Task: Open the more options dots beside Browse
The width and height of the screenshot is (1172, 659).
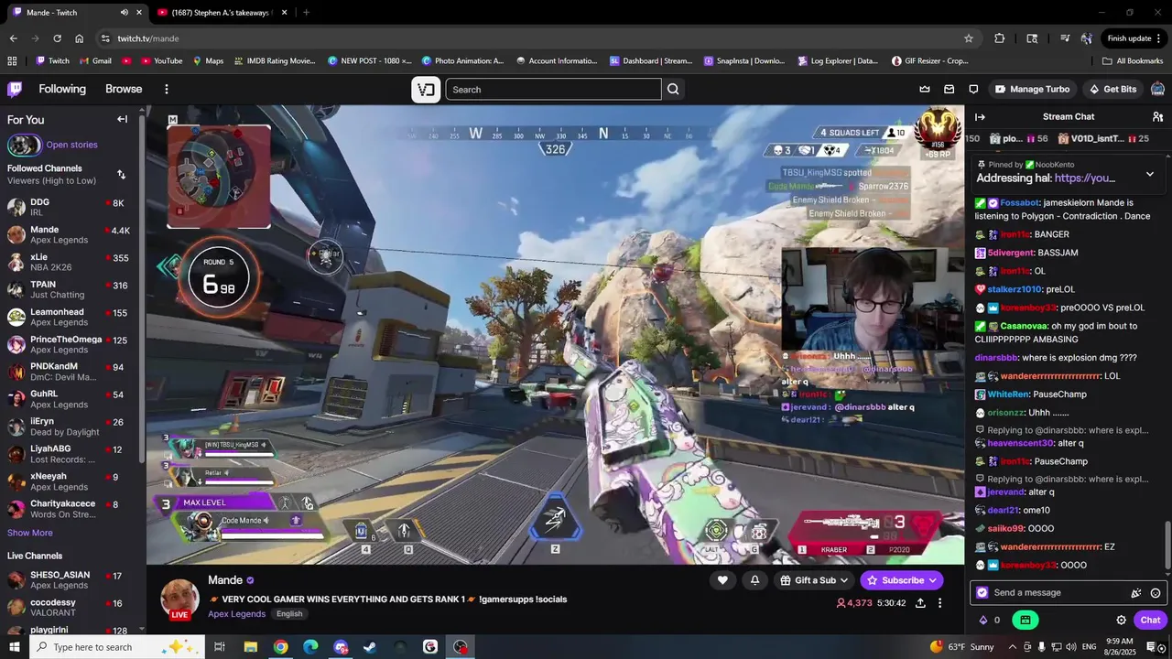Action: [166, 89]
